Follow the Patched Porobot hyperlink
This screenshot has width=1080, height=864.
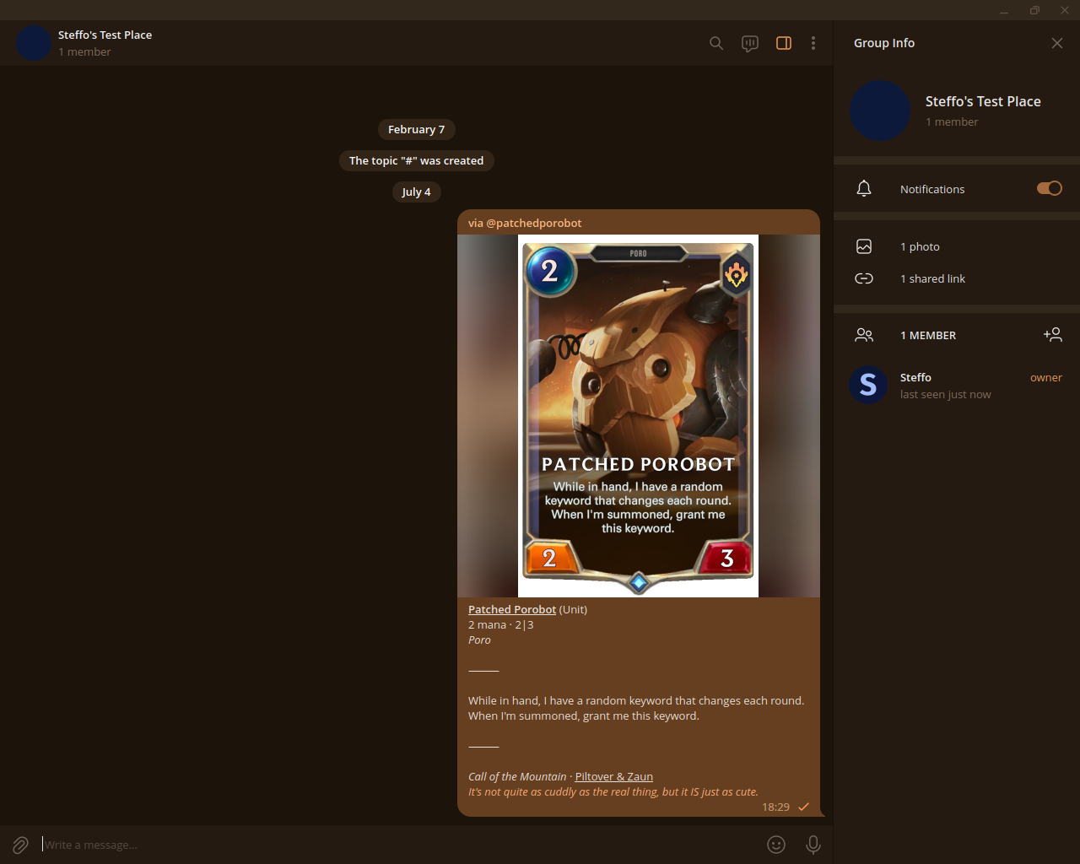pyautogui.click(x=512, y=609)
